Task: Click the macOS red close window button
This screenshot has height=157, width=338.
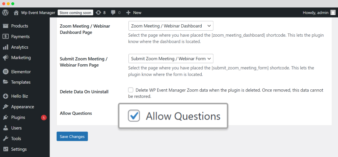Action: [x=4, y=4]
